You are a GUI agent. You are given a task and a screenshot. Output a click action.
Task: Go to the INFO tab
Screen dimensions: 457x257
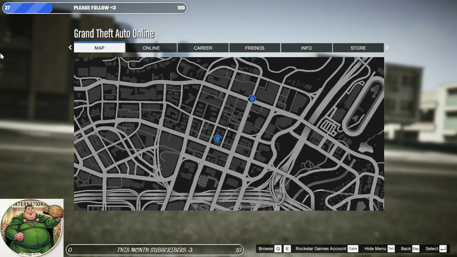[x=306, y=48]
